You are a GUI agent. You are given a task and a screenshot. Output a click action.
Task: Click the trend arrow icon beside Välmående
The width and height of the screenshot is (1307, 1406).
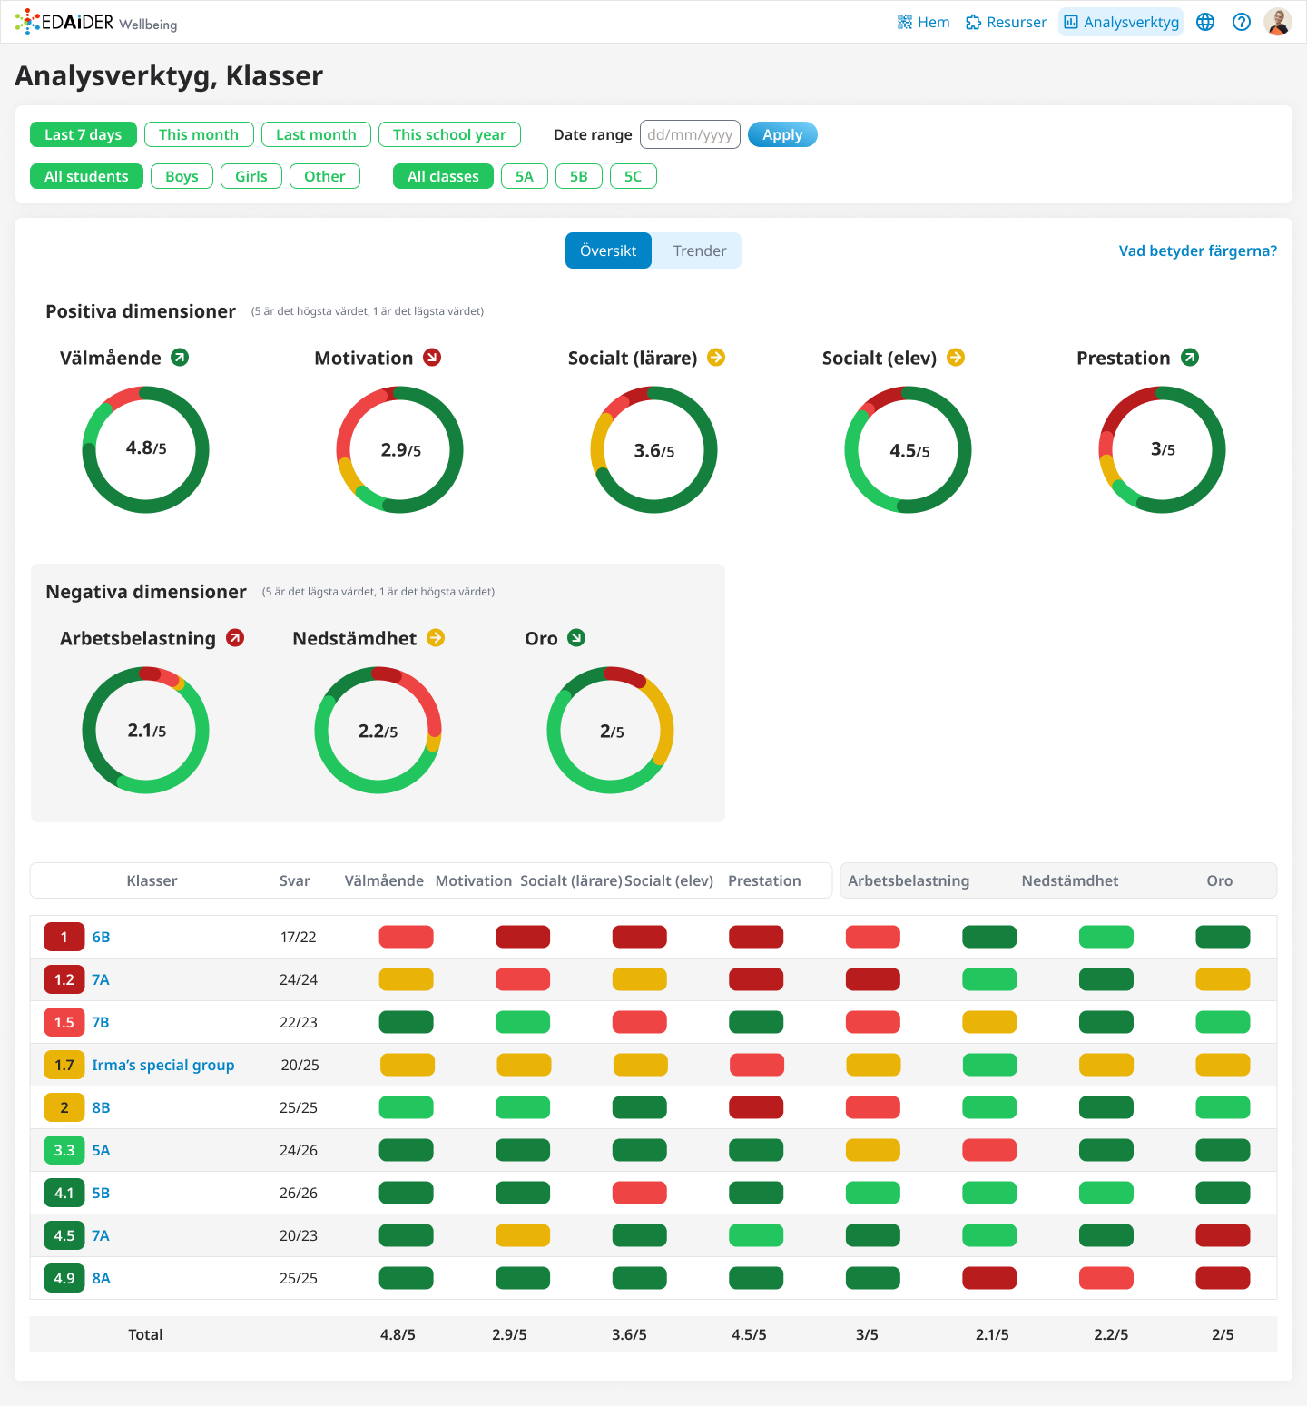[x=181, y=358]
